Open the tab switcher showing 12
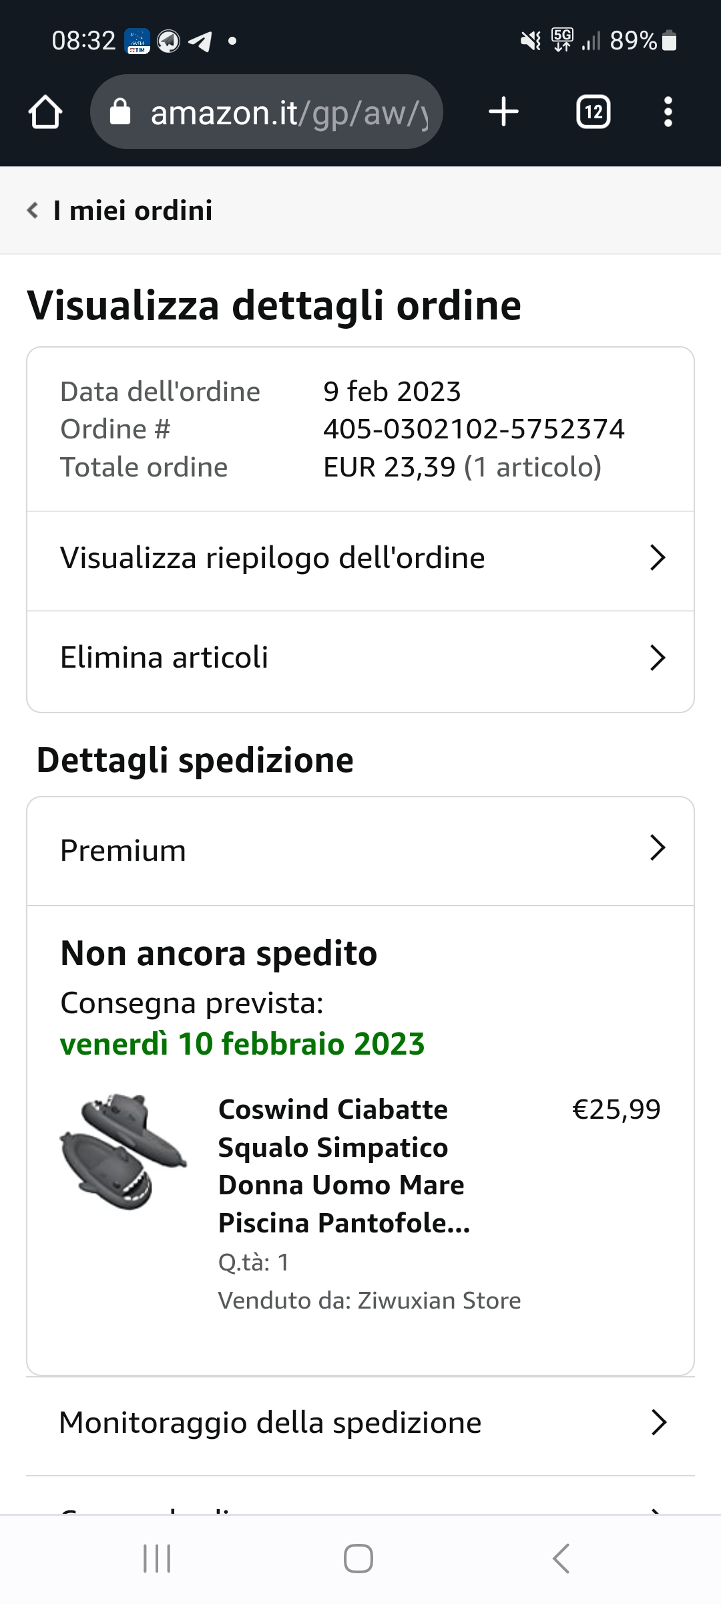721x1604 pixels. [593, 112]
